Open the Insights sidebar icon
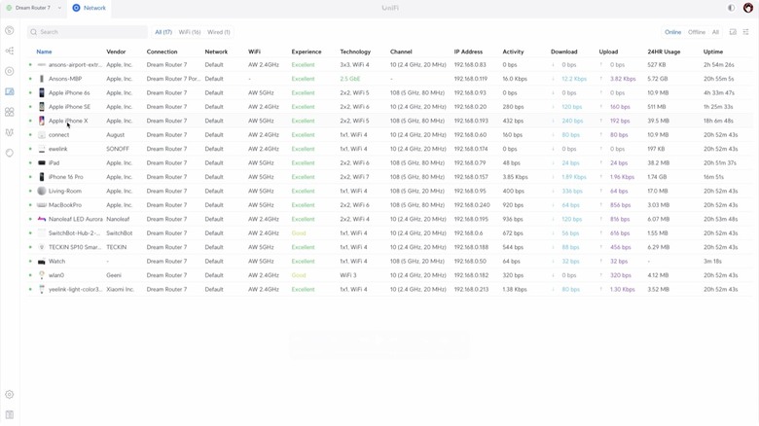The width and height of the screenshot is (759, 426). pos(9,132)
